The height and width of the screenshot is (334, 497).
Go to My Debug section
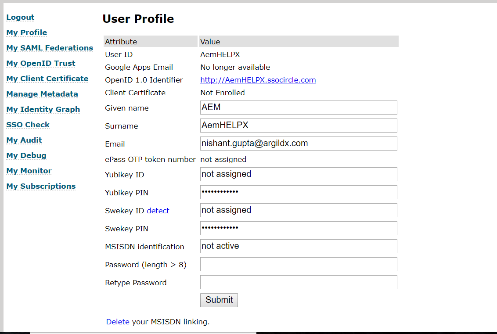pyautogui.click(x=26, y=156)
